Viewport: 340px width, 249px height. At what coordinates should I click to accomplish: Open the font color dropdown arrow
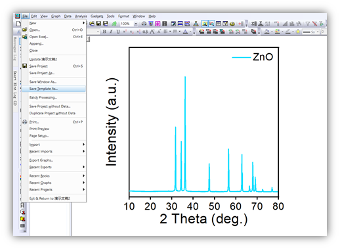point(190,32)
